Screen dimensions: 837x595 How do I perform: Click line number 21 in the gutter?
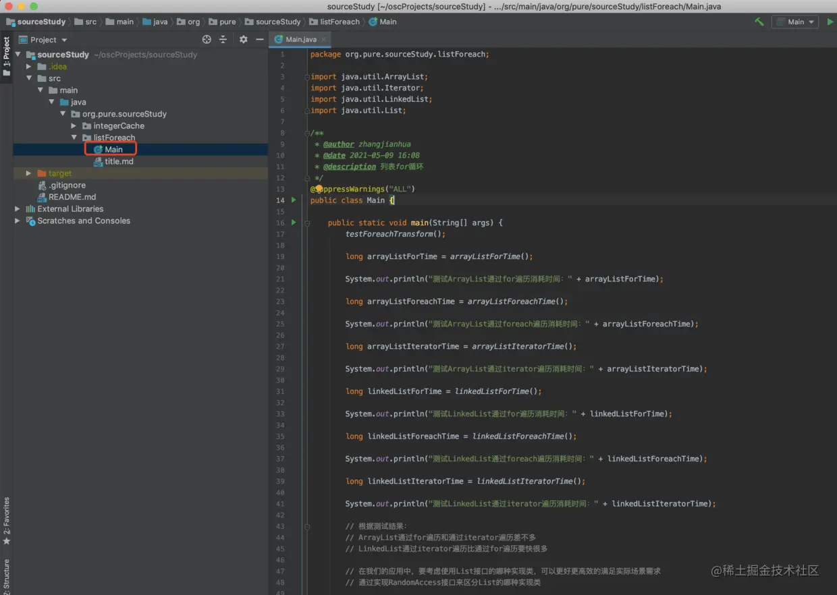coord(281,279)
